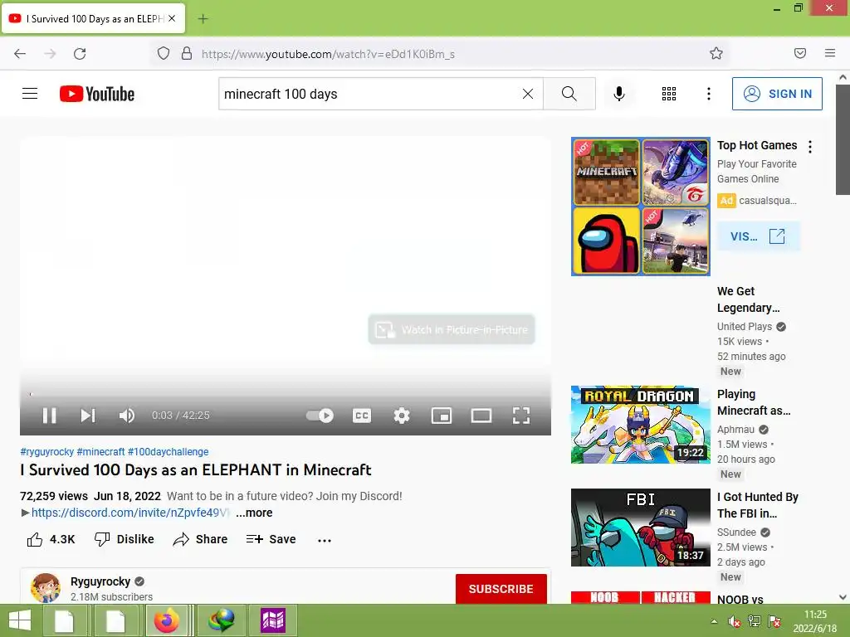Toggle closed captions (CC)
Viewport: 850px width, 637px height.
[x=362, y=416]
